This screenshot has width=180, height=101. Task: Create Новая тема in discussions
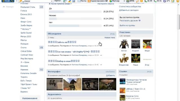110,38
